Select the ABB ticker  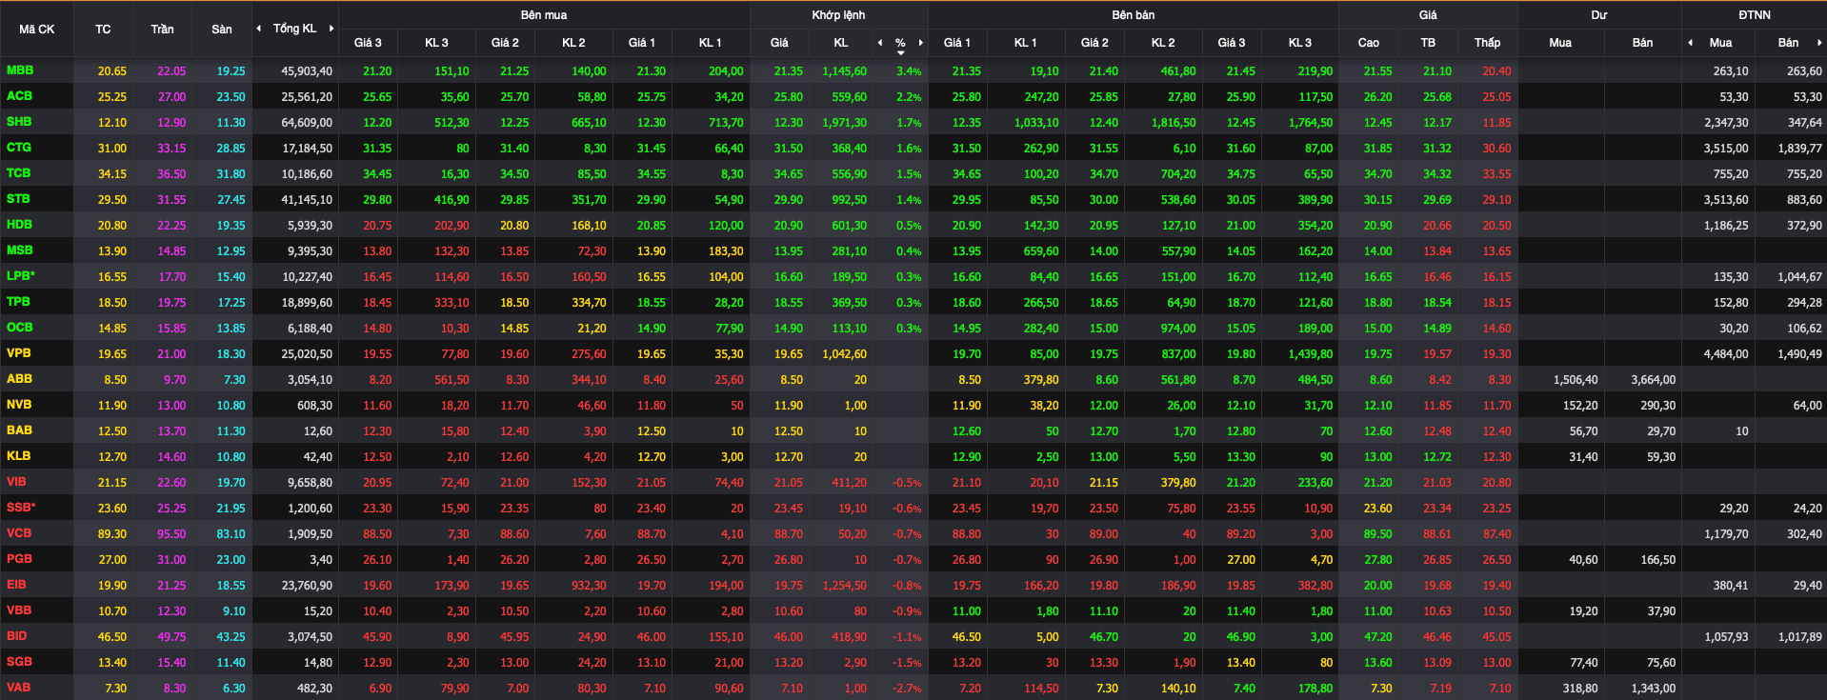coord(19,379)
